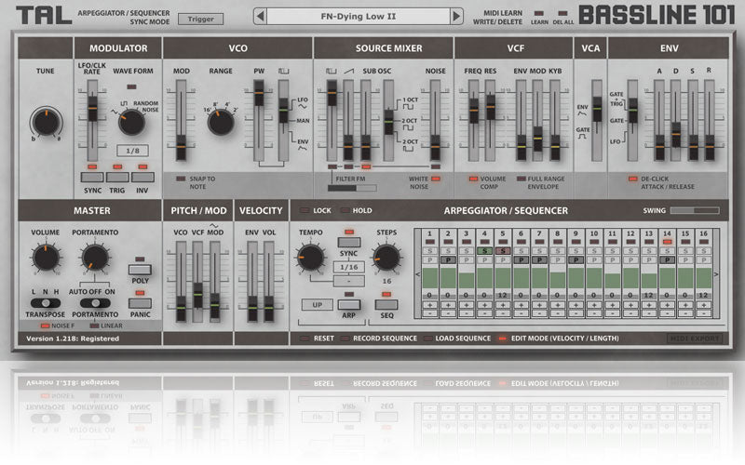Click the plus button under step 1
The height and width of the screenshot is (465, 745).
pos(430,305)
